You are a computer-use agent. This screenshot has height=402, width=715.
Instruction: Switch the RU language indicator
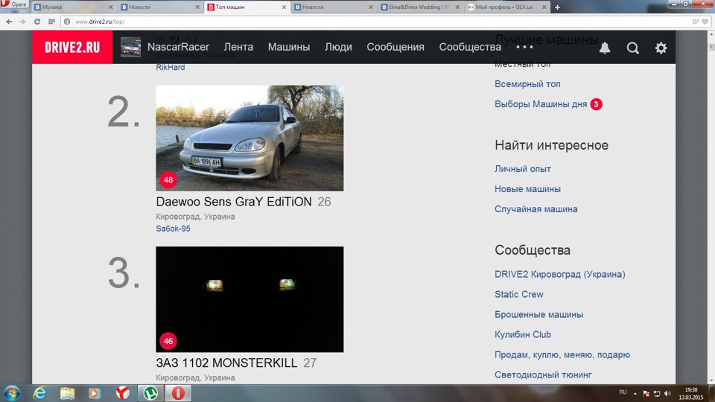pos(623,392)
